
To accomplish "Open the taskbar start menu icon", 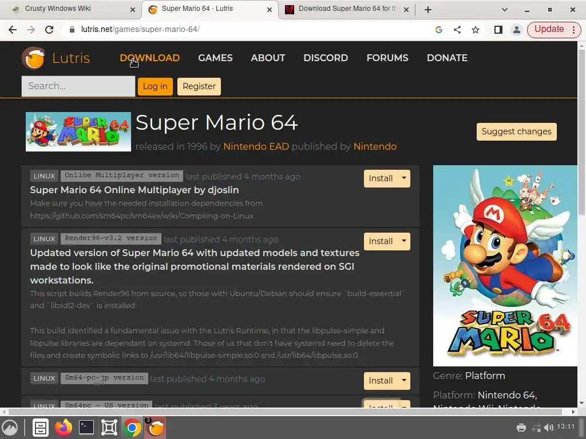I will point(10,428).
